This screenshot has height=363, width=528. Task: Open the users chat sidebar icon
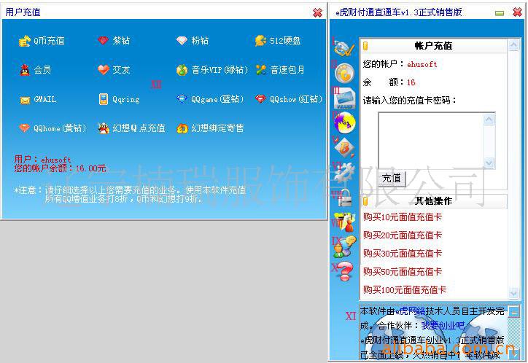(344, 246)
